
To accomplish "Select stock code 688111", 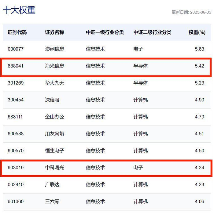I will [x=15, y=117].
